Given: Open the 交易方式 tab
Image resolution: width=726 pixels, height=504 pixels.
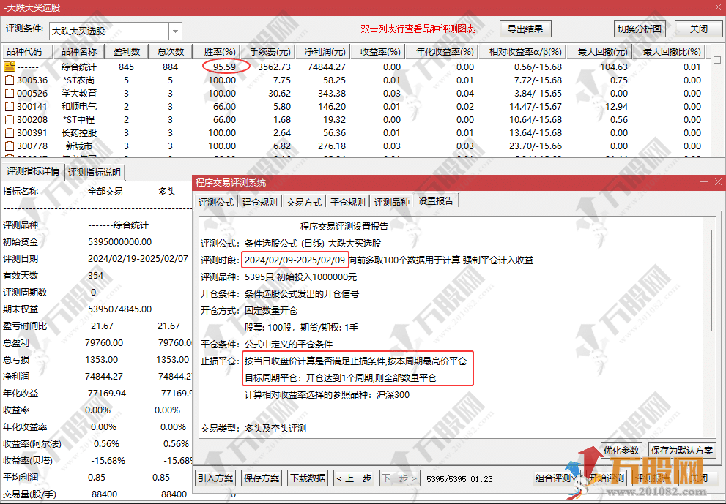Looking at the screenshot, I should [304, 202].
